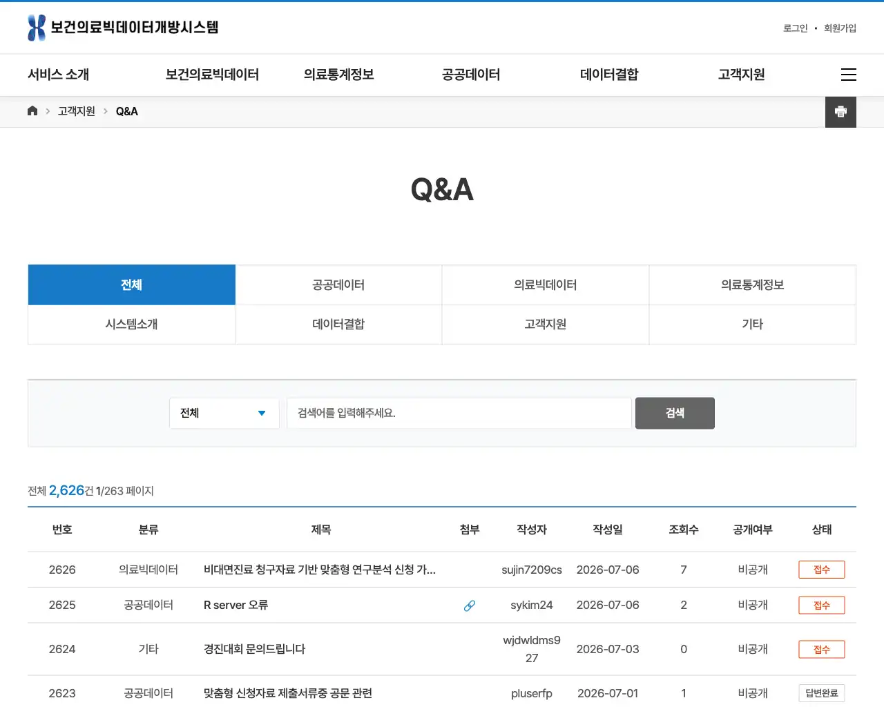Click the 작성자 column header

pyautogui.click(x=532, y=530)
